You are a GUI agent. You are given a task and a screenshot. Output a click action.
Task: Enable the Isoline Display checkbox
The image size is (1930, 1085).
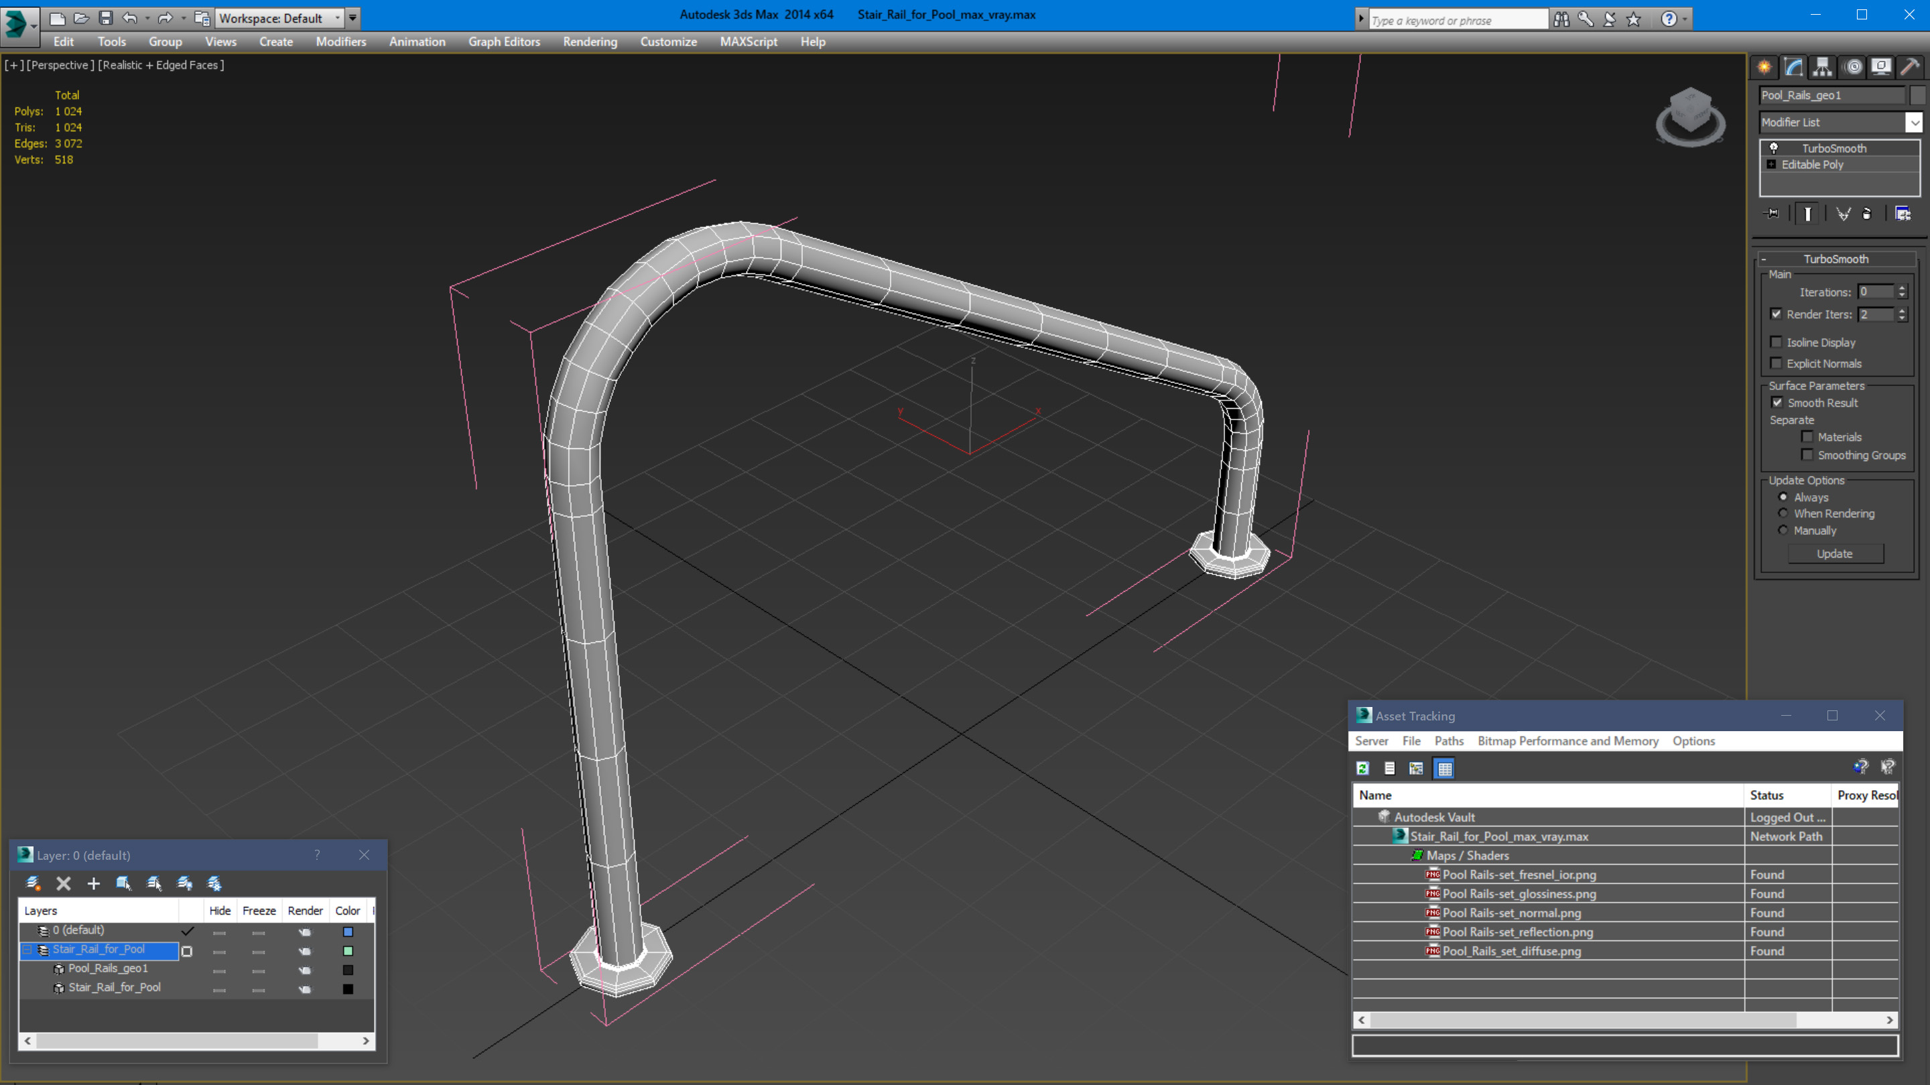coord(1776,342)
